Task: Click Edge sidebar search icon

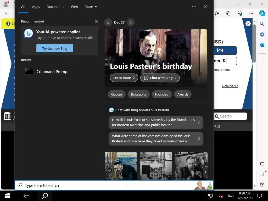Action: pos(262,24)
